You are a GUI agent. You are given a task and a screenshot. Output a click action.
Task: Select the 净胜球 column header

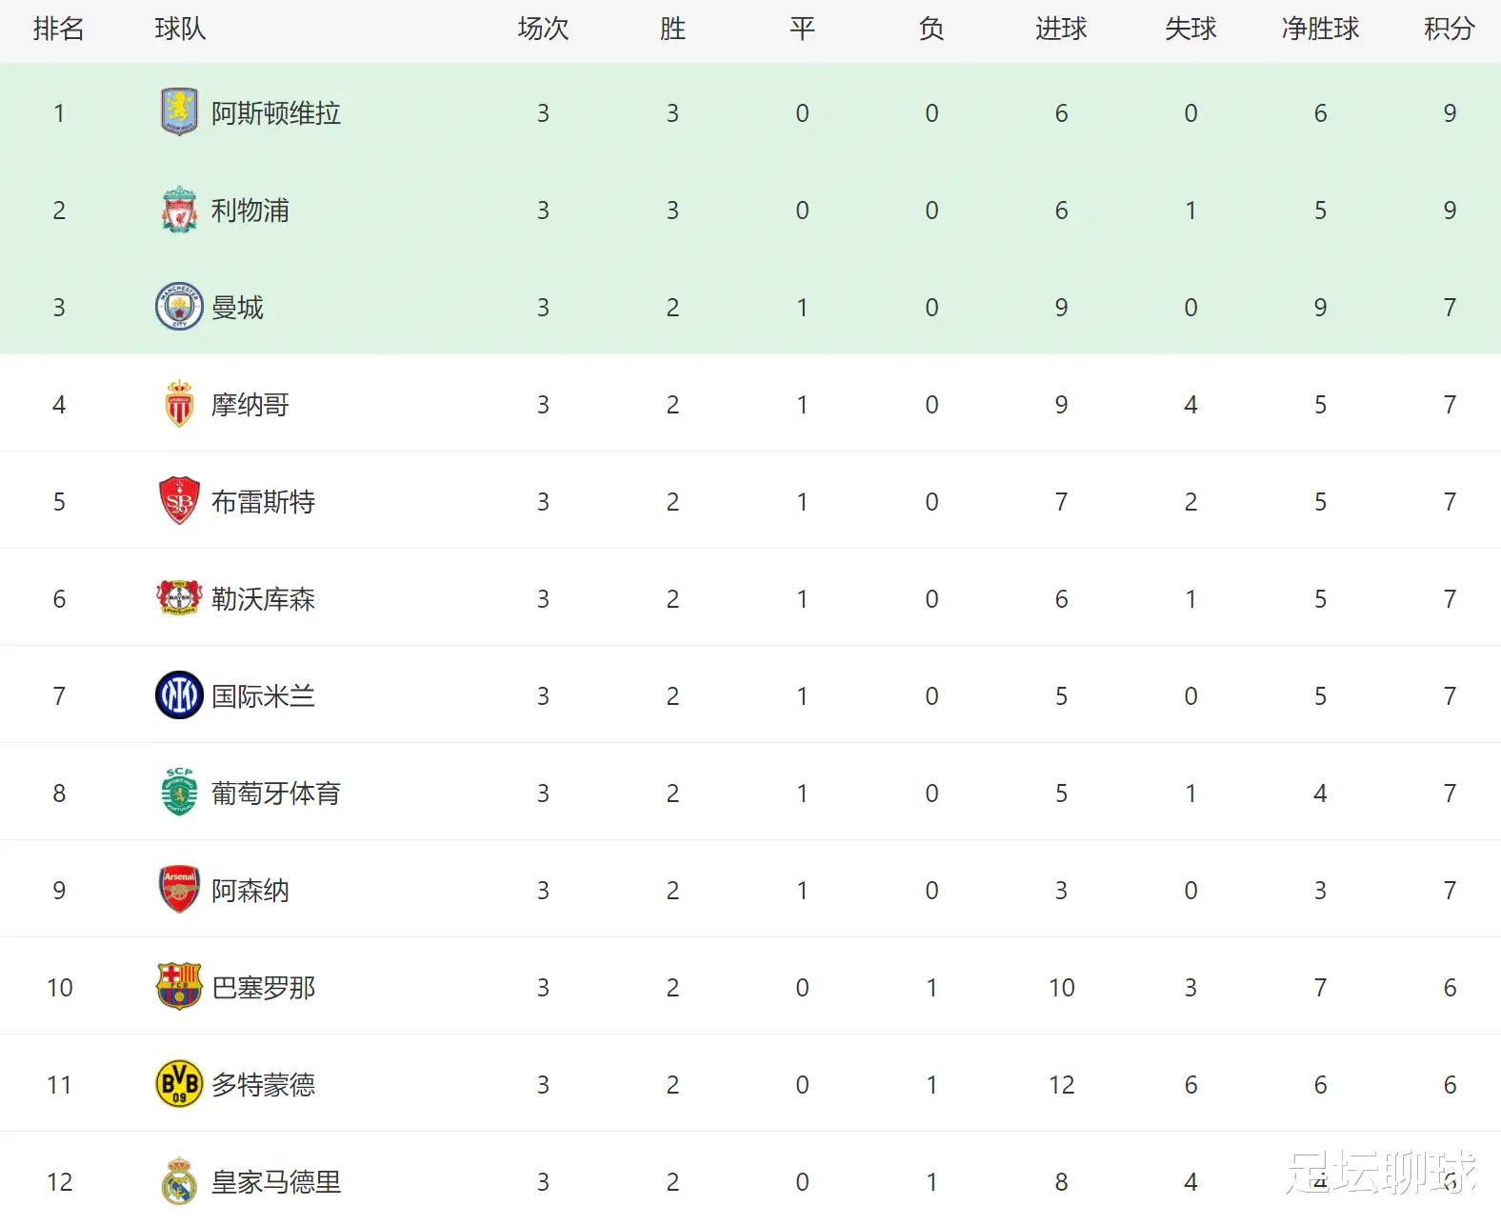[x=1320, y=30]
